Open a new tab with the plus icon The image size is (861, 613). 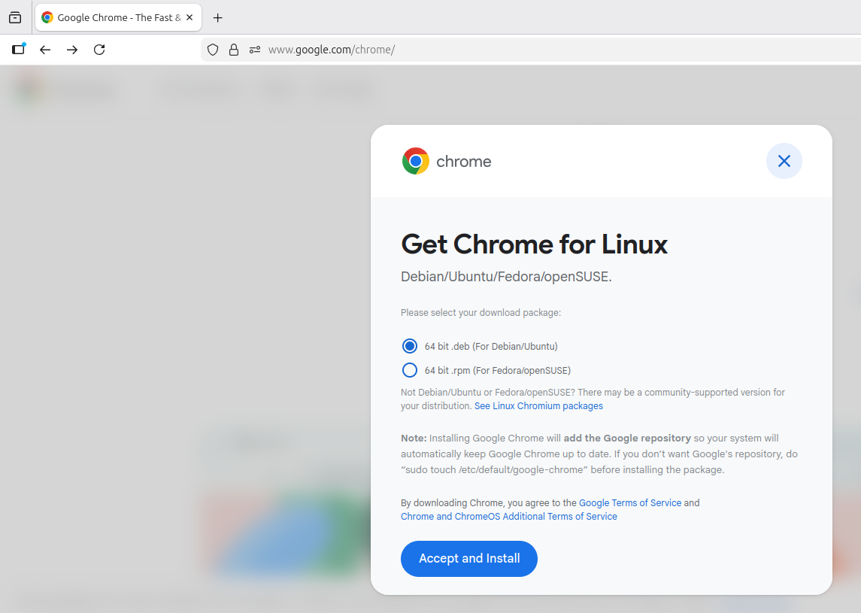tap(218, 17)
